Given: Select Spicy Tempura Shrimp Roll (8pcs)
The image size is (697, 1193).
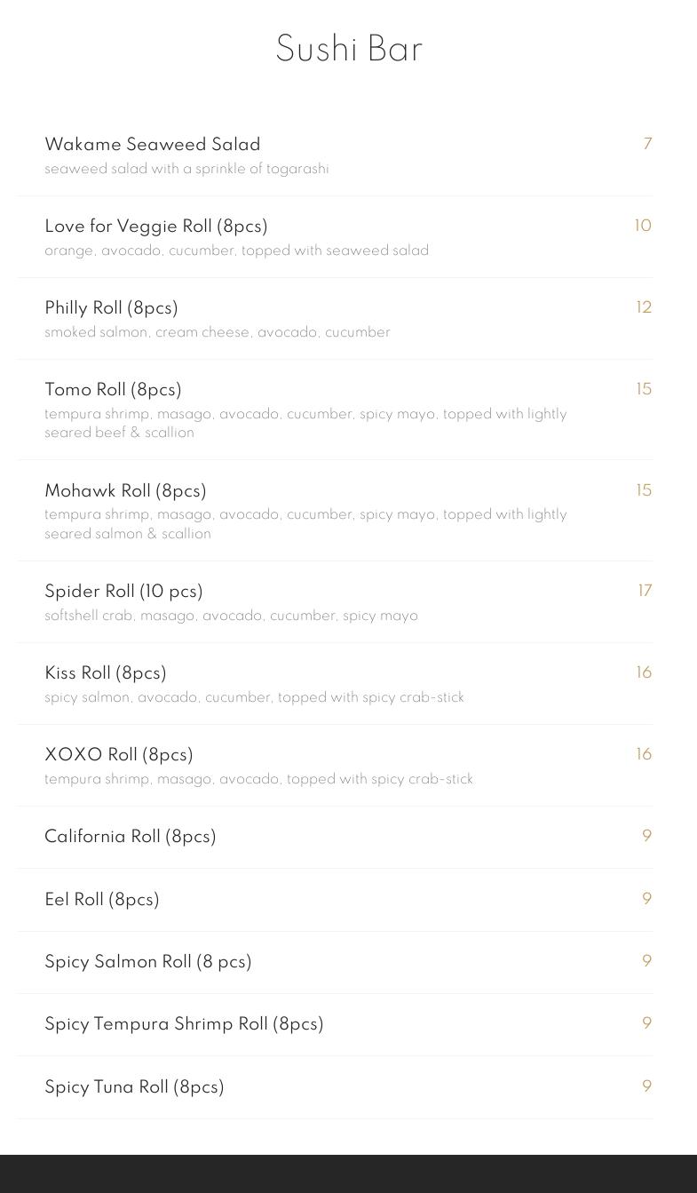Looking at the screenshot, I should (184, 1023).
